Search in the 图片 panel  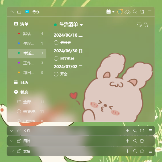pyautogui.click(x=135, y=141)
